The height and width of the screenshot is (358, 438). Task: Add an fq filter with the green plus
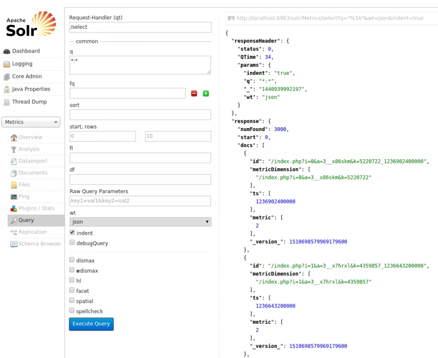pos(206,93)
